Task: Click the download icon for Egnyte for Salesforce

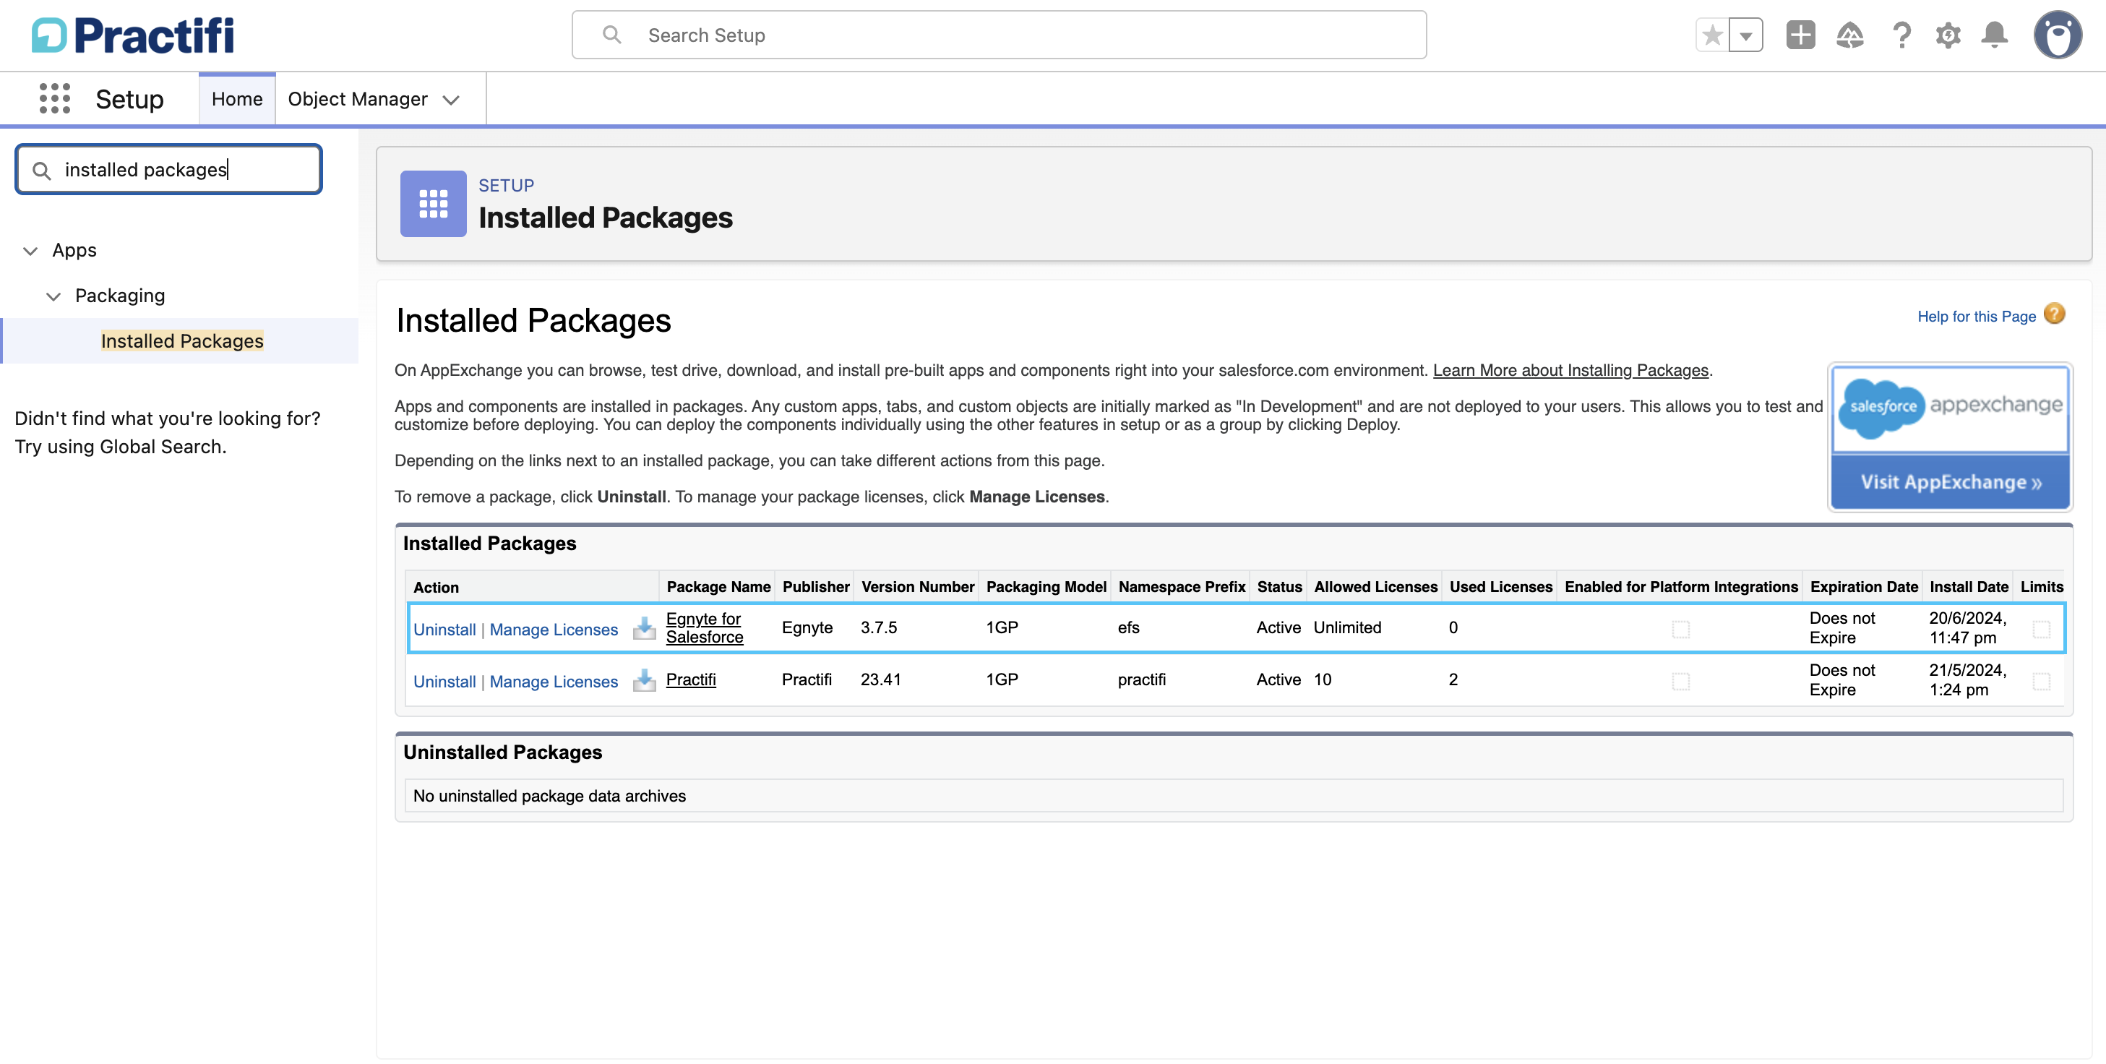Action: [644, 628]
